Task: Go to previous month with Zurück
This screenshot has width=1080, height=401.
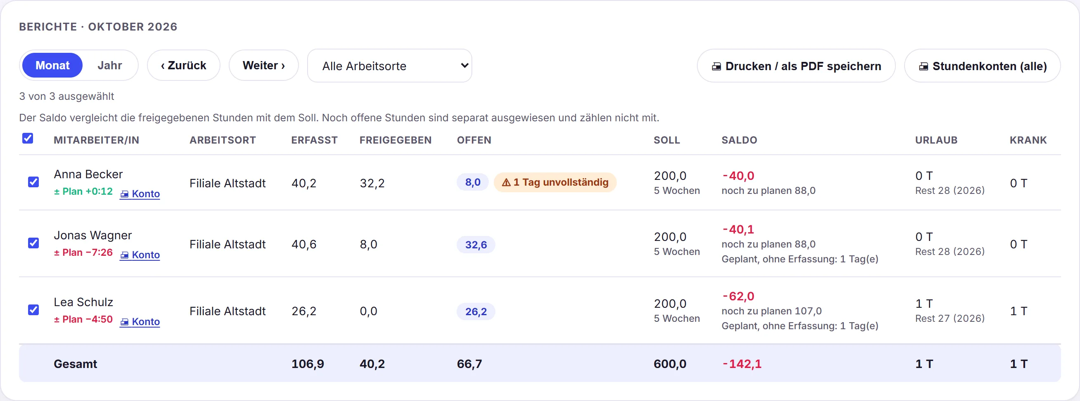Action: click(184, 65)
